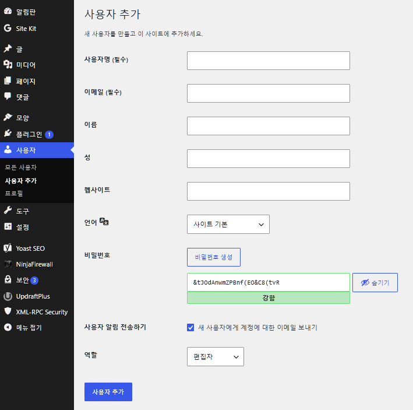This screenshot has height=410, width=413.
Task: Select 사용자 추가 submenu item
Action: pos(21,181)
